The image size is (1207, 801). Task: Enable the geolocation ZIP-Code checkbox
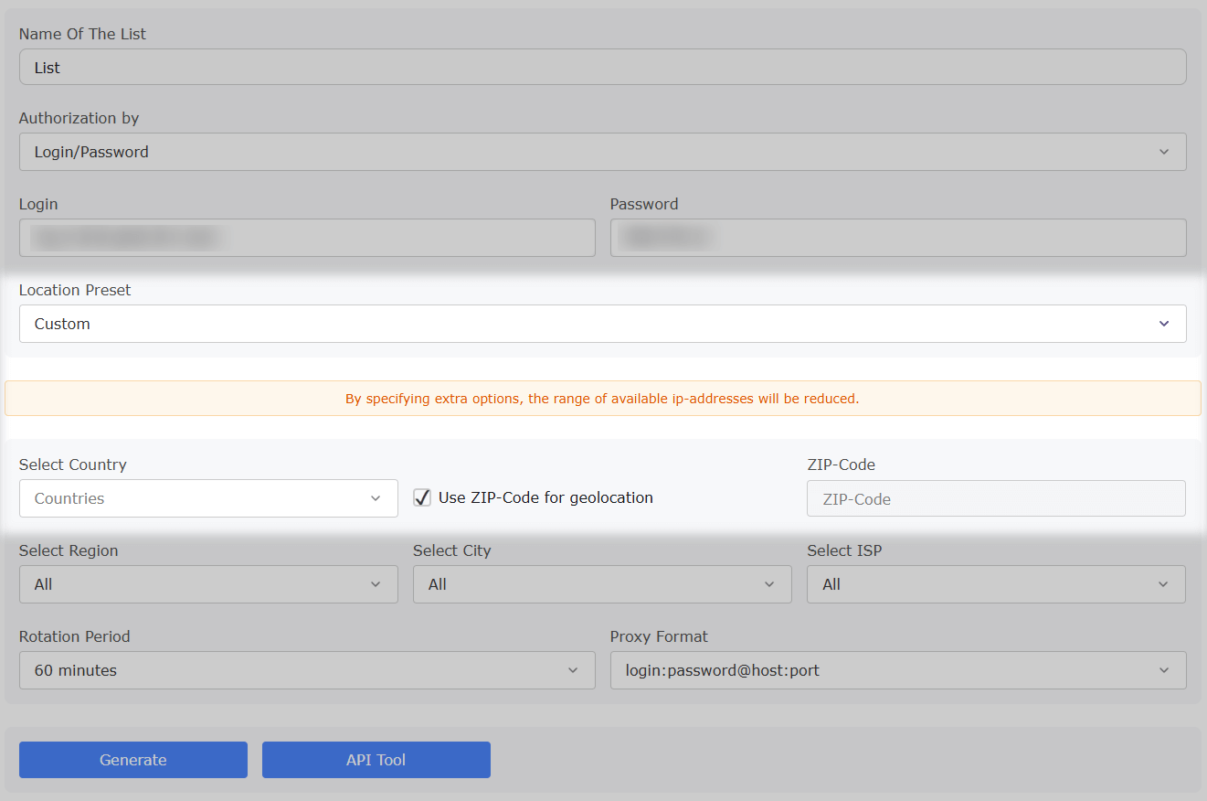pyautogui.click(x=421, y=497)
